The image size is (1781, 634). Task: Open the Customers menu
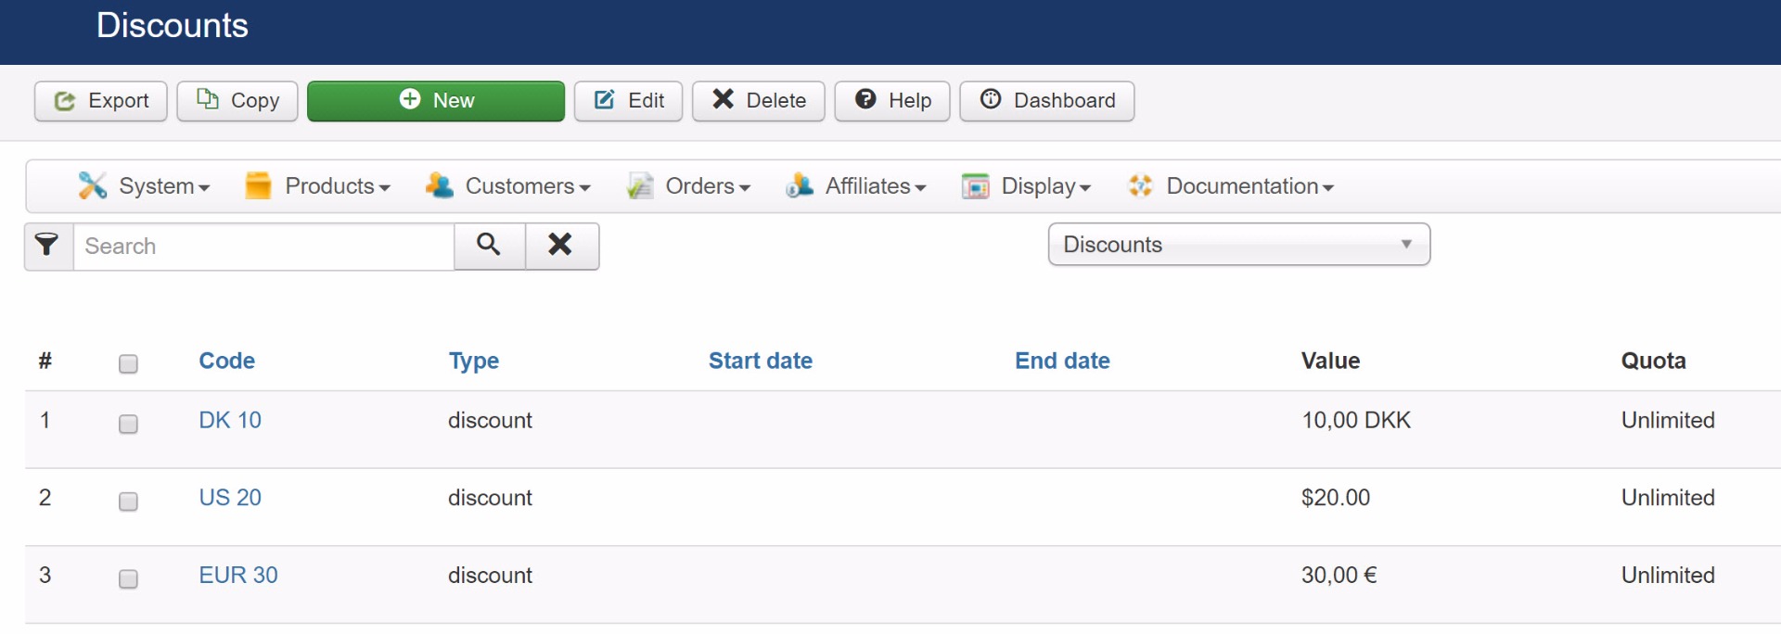click(508, 186)
